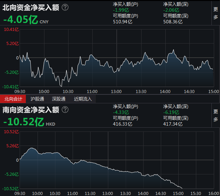220x196 pixels.
Task: Click the southbound total -10.52亿 value
Action: coord(24,122)
